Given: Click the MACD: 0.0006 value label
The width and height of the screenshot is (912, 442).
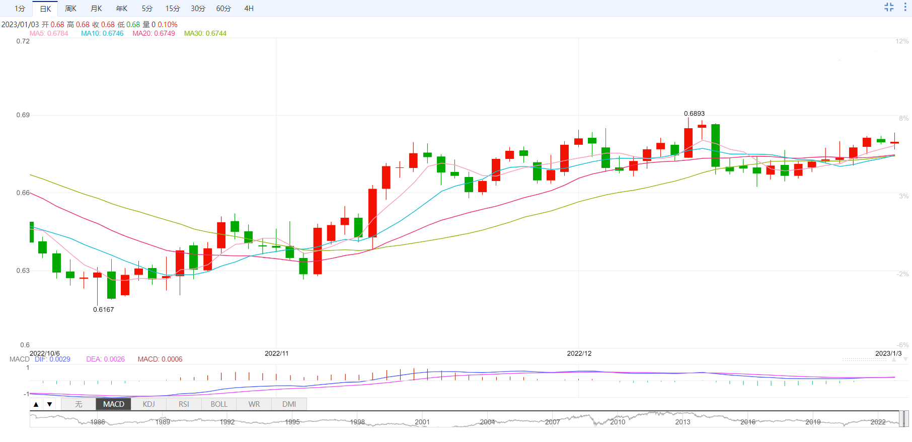Looking at the screenshot, I should pyautogui.click(x=160, y=359).
